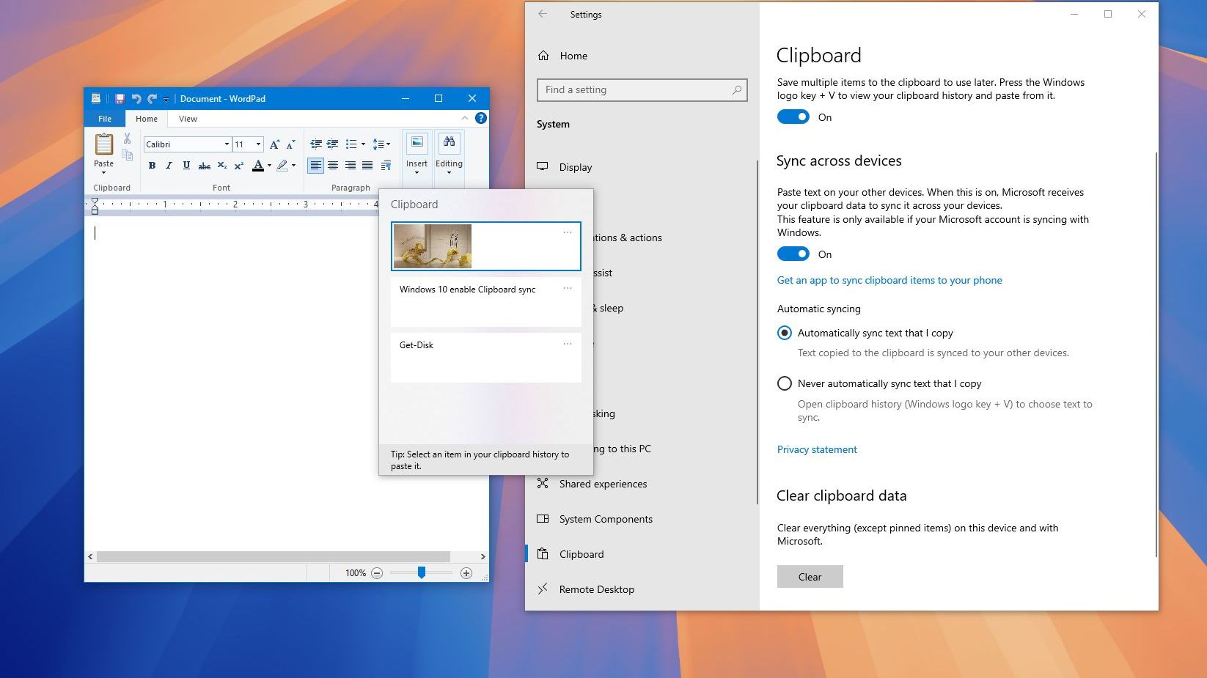Apply strikethrough formatting
The image size is (1207, 678).
[205, 166]
